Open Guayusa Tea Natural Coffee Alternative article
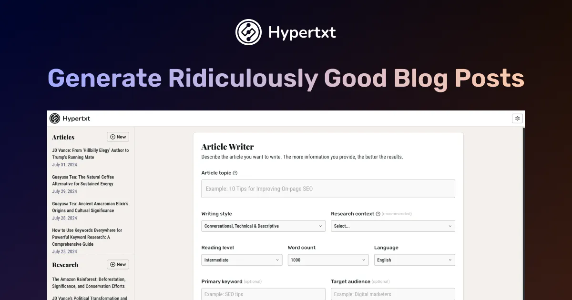Image resolution: width=572 pixels, height=300 pixels. coord(83,180)
